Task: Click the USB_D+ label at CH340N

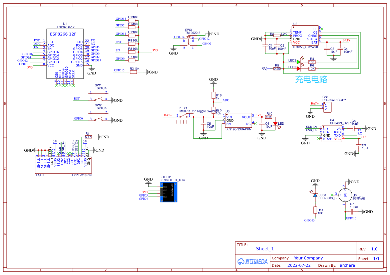Action: [312, 127]
